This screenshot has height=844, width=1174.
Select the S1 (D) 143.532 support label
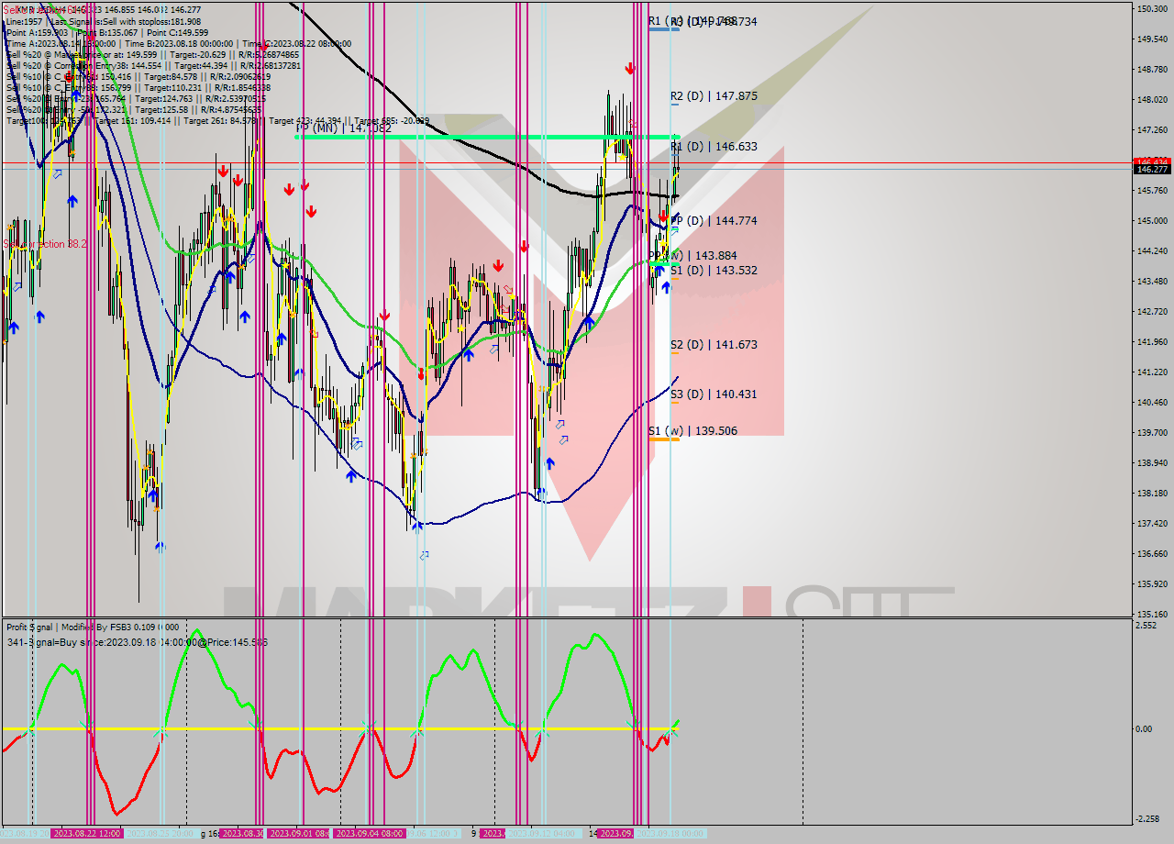tap(714, 270)
